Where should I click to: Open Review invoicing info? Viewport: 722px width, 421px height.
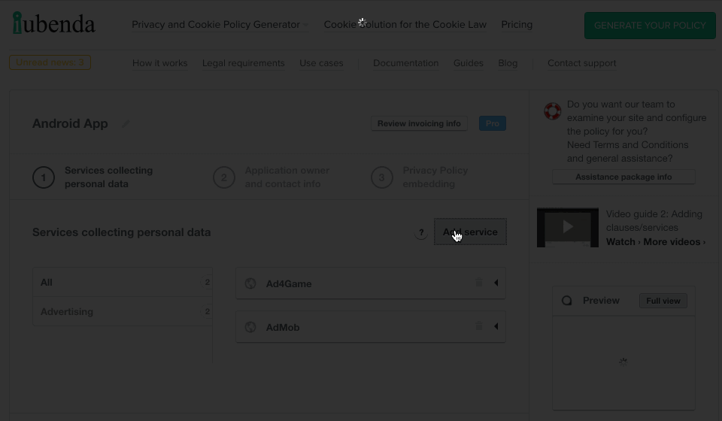point(419,123)
